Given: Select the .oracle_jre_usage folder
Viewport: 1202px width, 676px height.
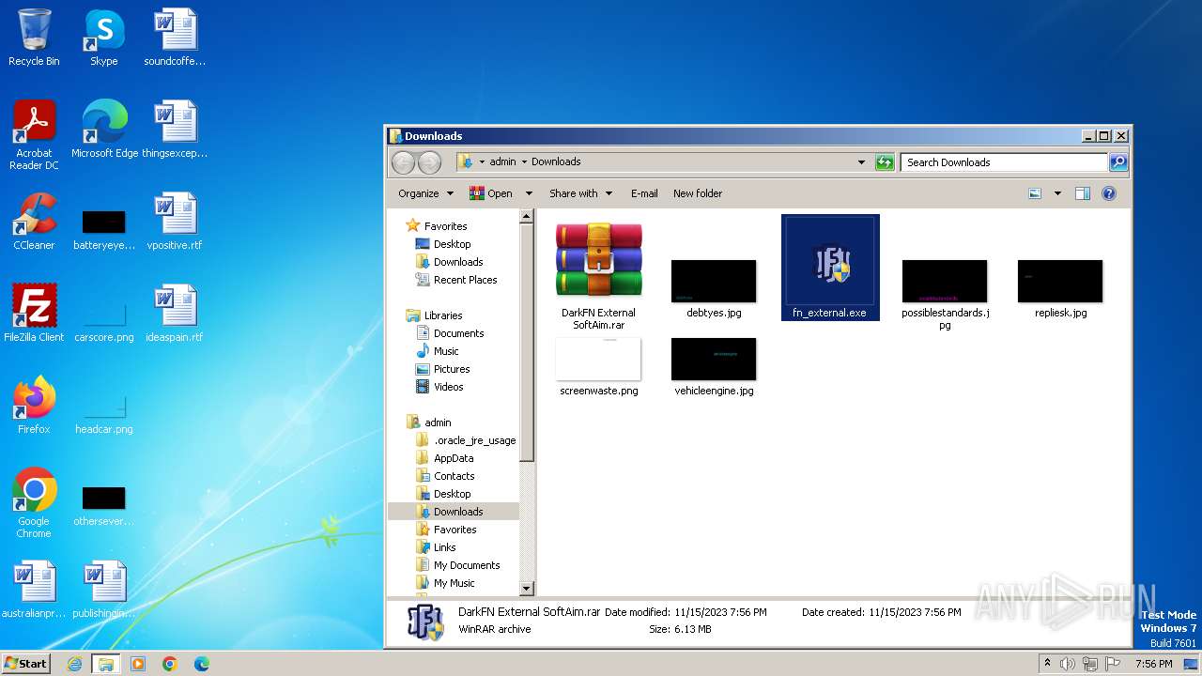Looking at the screenshot, I should pyautogui.click(x=466, y=440).
